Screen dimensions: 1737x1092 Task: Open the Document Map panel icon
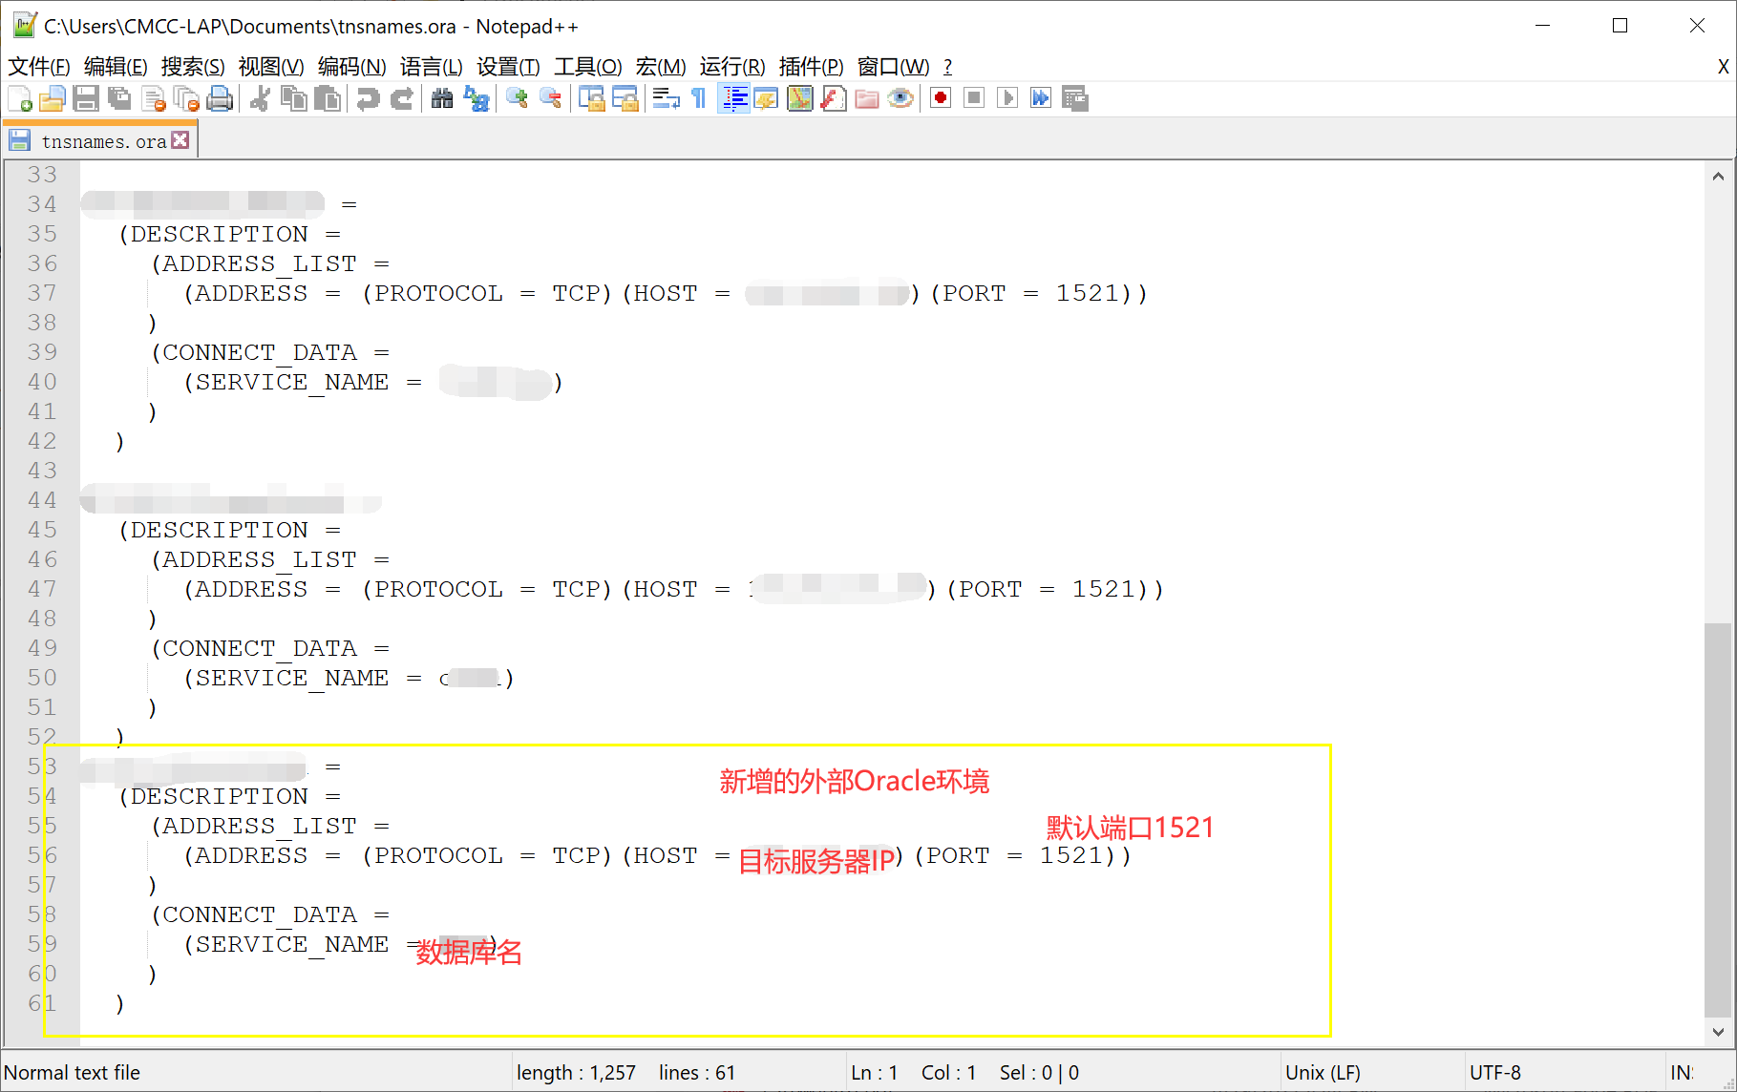pos(799,98)
